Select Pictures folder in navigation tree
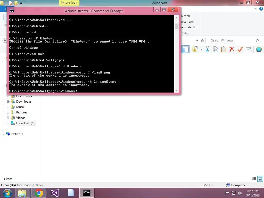The width and height of the screenshot is (264, 198). (22, 112)
